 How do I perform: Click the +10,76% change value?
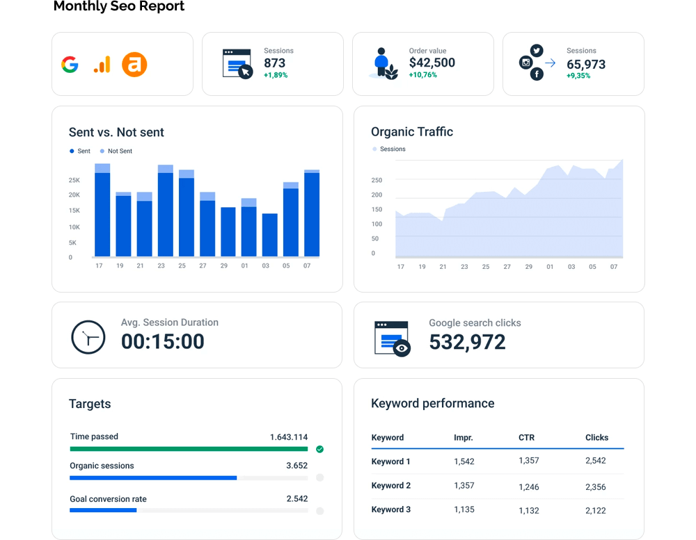coord(423,75)
